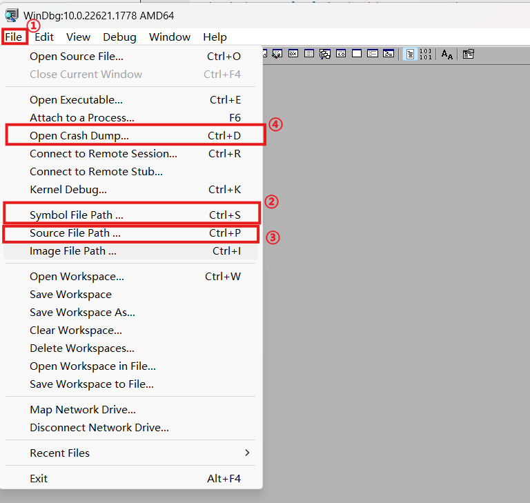Screen dimensions: 530x503
Task: Select Delete Workspaces... entry
Action: pos(131,348)
